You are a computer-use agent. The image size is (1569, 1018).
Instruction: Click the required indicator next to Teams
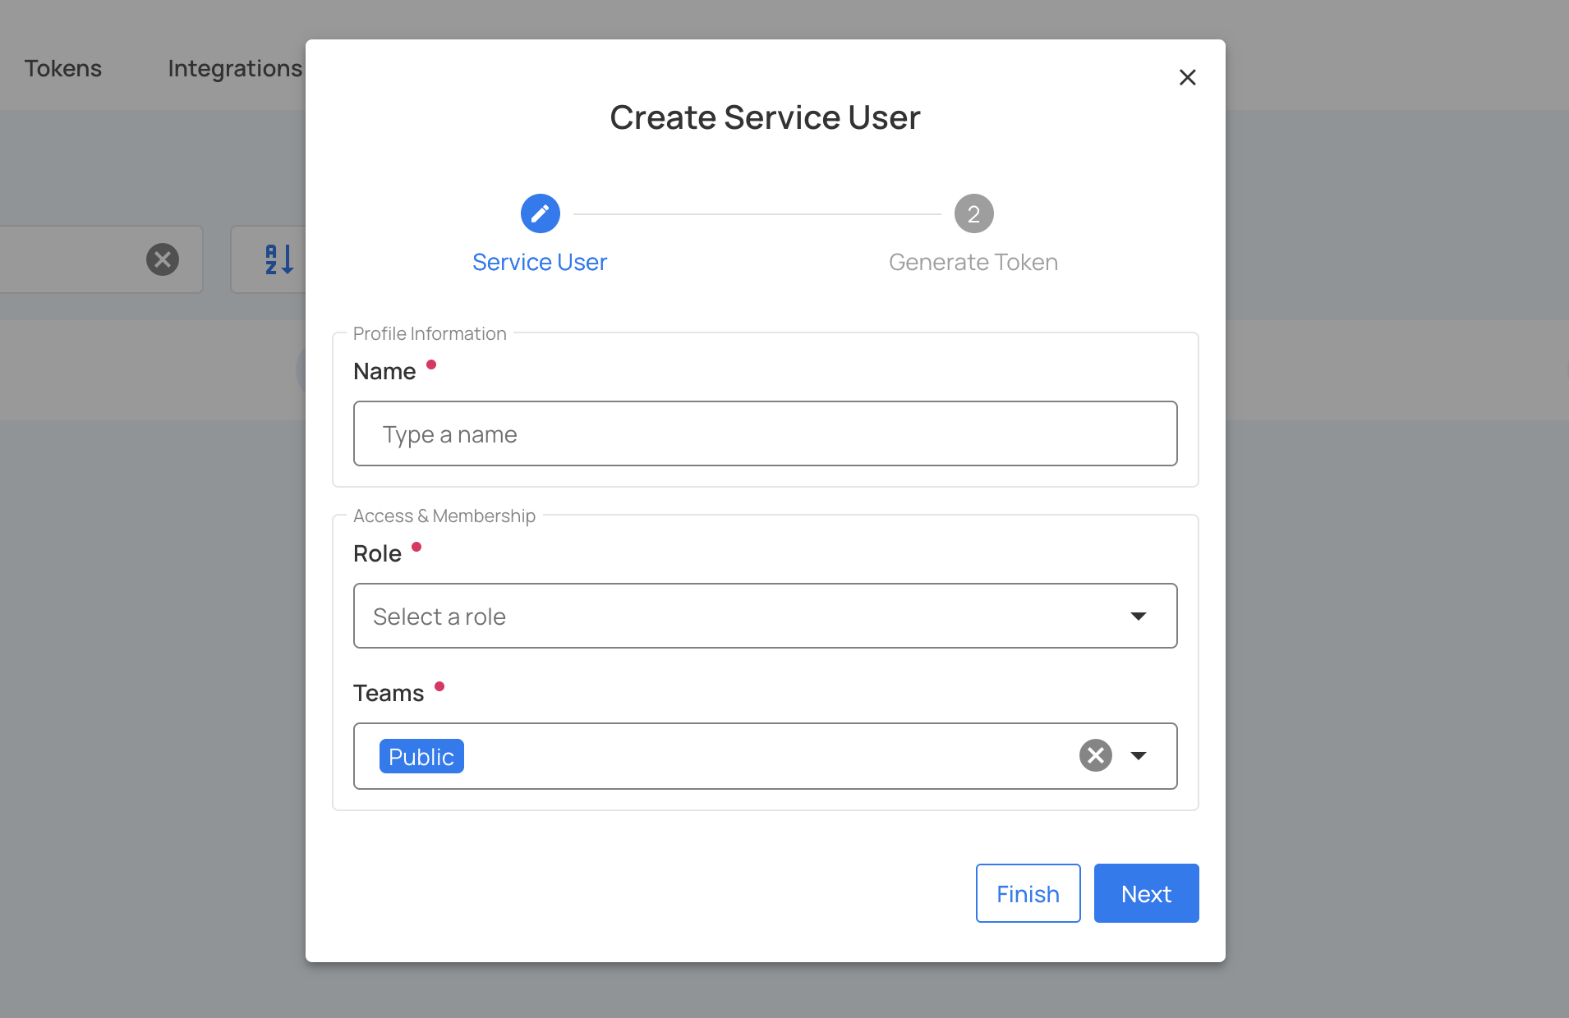[440, 686]
